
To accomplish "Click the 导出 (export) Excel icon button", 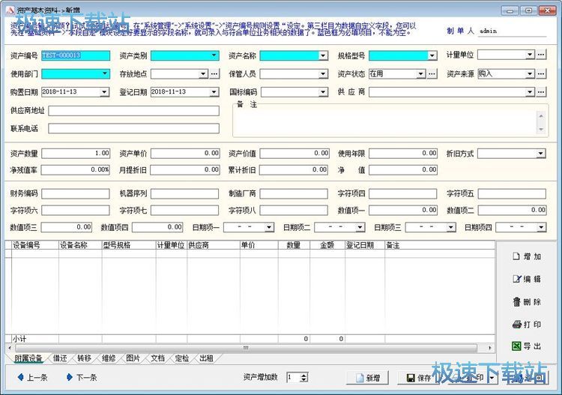I will pos(526,346).
